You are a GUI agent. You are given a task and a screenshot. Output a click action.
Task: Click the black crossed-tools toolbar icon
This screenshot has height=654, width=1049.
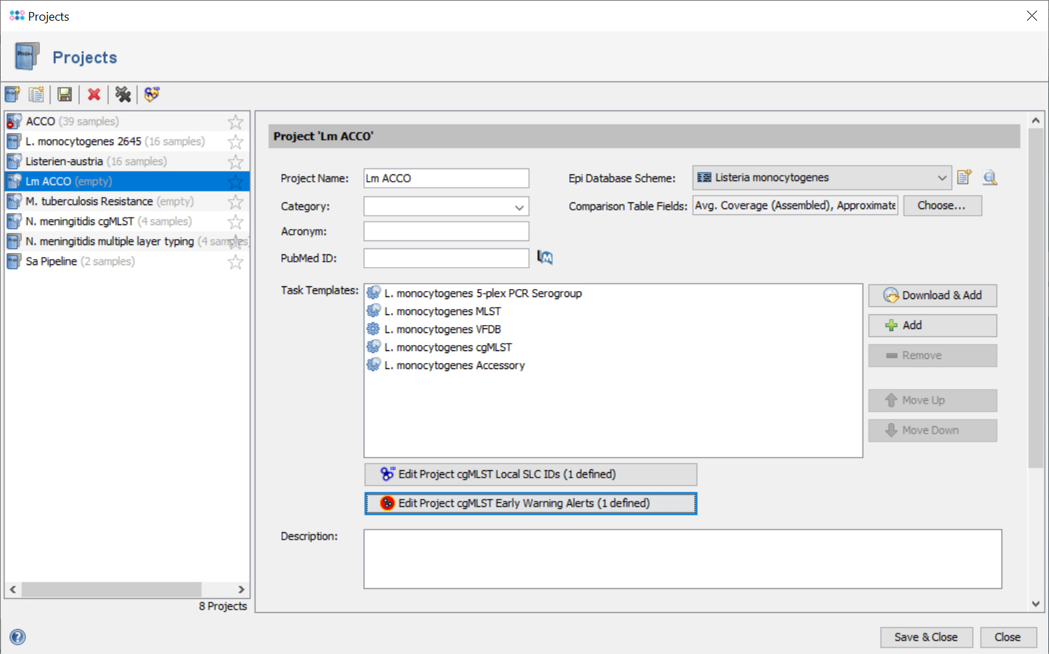click(123, 95)
